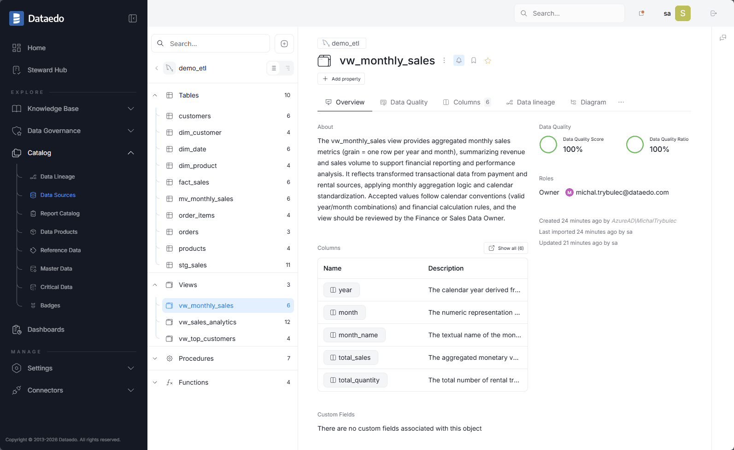The width and height of the screenshot is (734, 450).
Task: Click the plus button beside tree search
Action: click(x=284, y=44)
